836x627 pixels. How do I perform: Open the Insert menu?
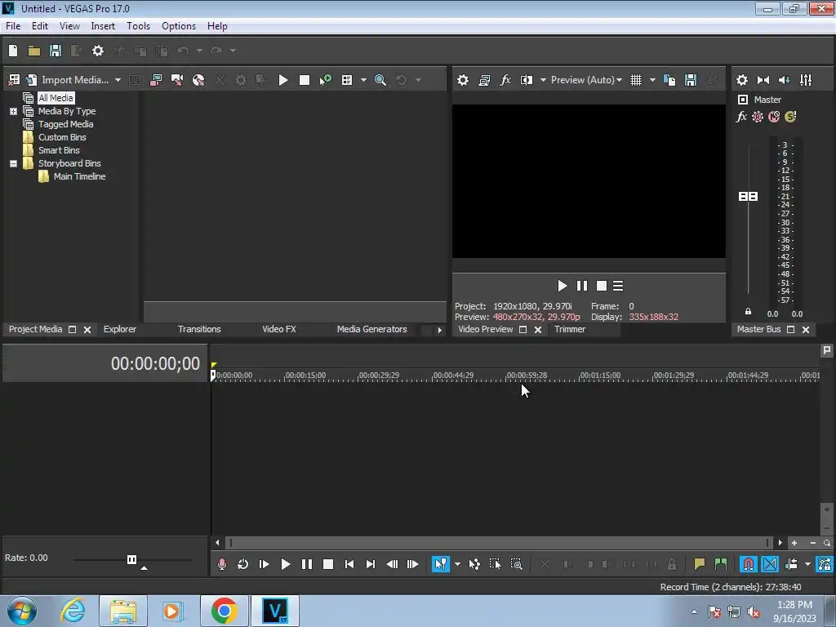coord(103,26)
